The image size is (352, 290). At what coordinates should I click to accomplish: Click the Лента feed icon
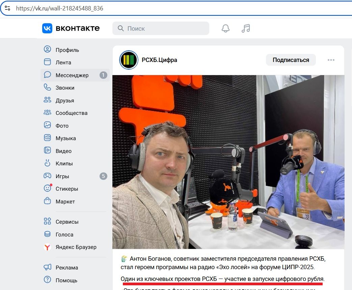click(x=47, y=62)
